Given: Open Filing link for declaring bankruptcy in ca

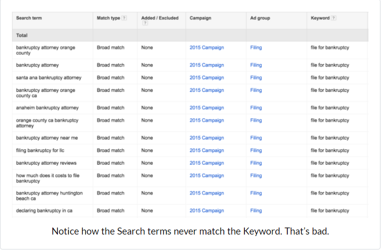Looking at the screenshot, I should tap(256, 211).
